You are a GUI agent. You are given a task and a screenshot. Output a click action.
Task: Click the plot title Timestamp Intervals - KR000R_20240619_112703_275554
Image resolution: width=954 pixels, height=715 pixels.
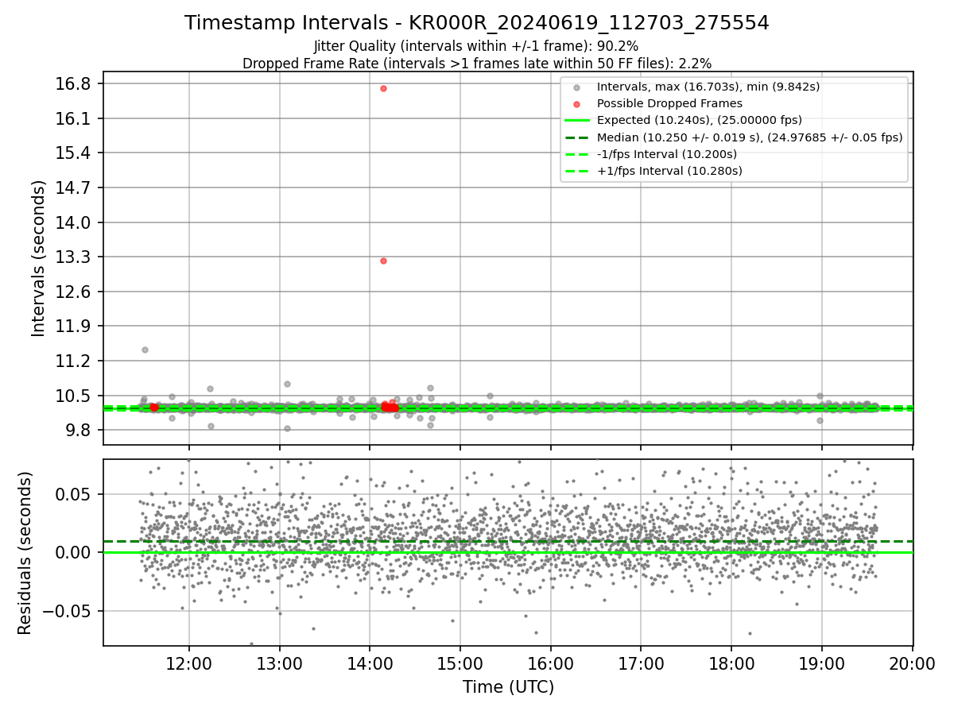click(477, 23)
